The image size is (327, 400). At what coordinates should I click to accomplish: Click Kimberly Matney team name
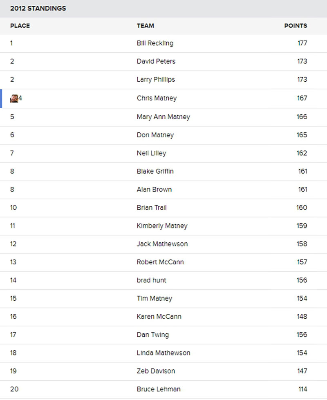(x=162, y=226)
